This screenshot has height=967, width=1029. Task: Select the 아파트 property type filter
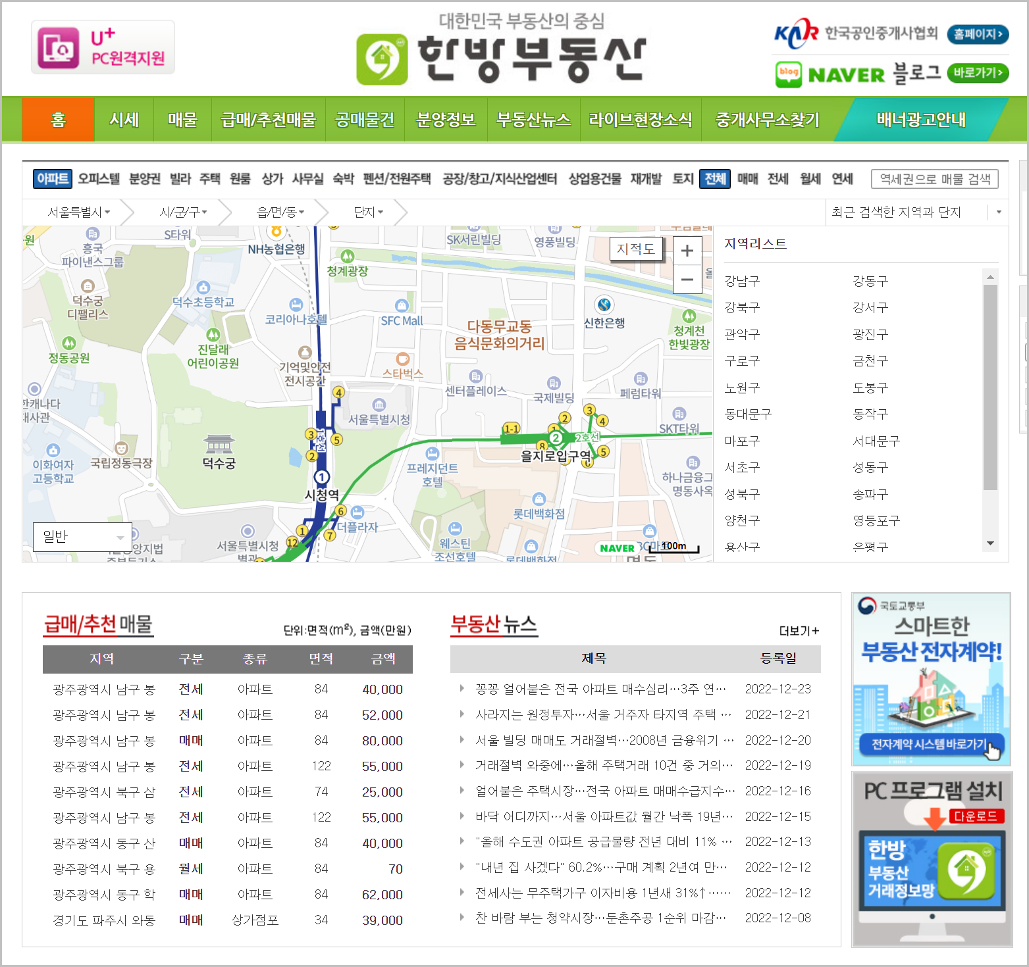(x=53, y=178)
